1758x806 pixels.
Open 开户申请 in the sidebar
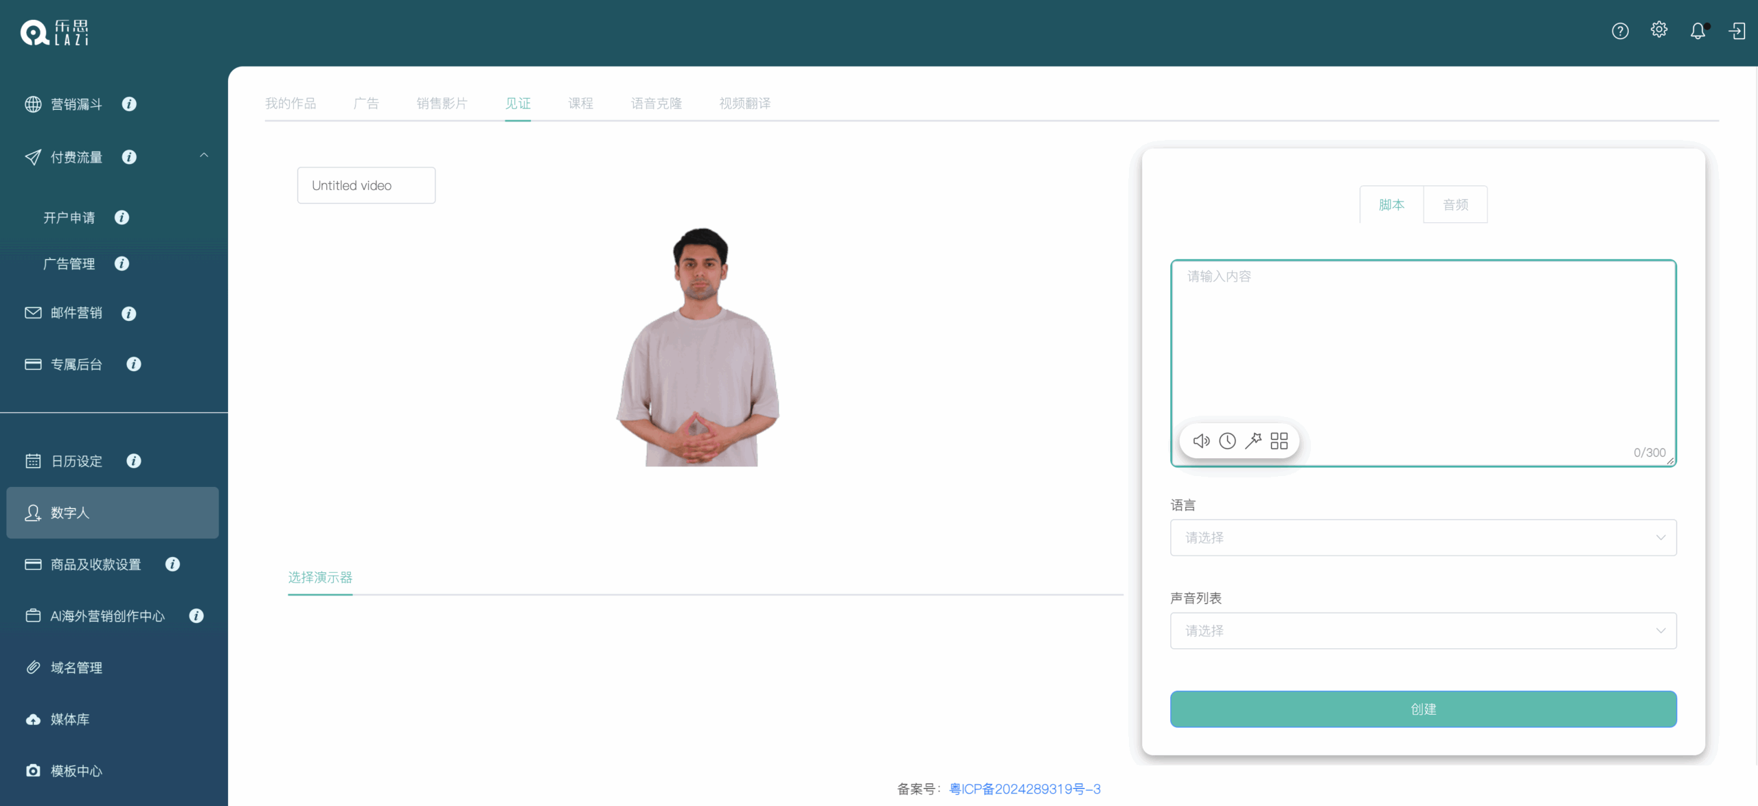(x=69, y=217)
